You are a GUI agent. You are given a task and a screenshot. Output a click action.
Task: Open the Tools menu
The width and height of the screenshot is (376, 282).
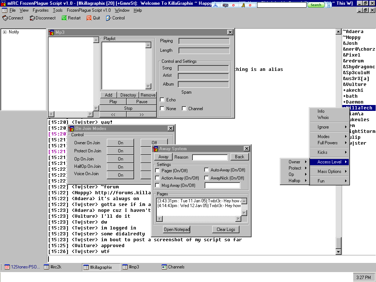pos(58,10)
